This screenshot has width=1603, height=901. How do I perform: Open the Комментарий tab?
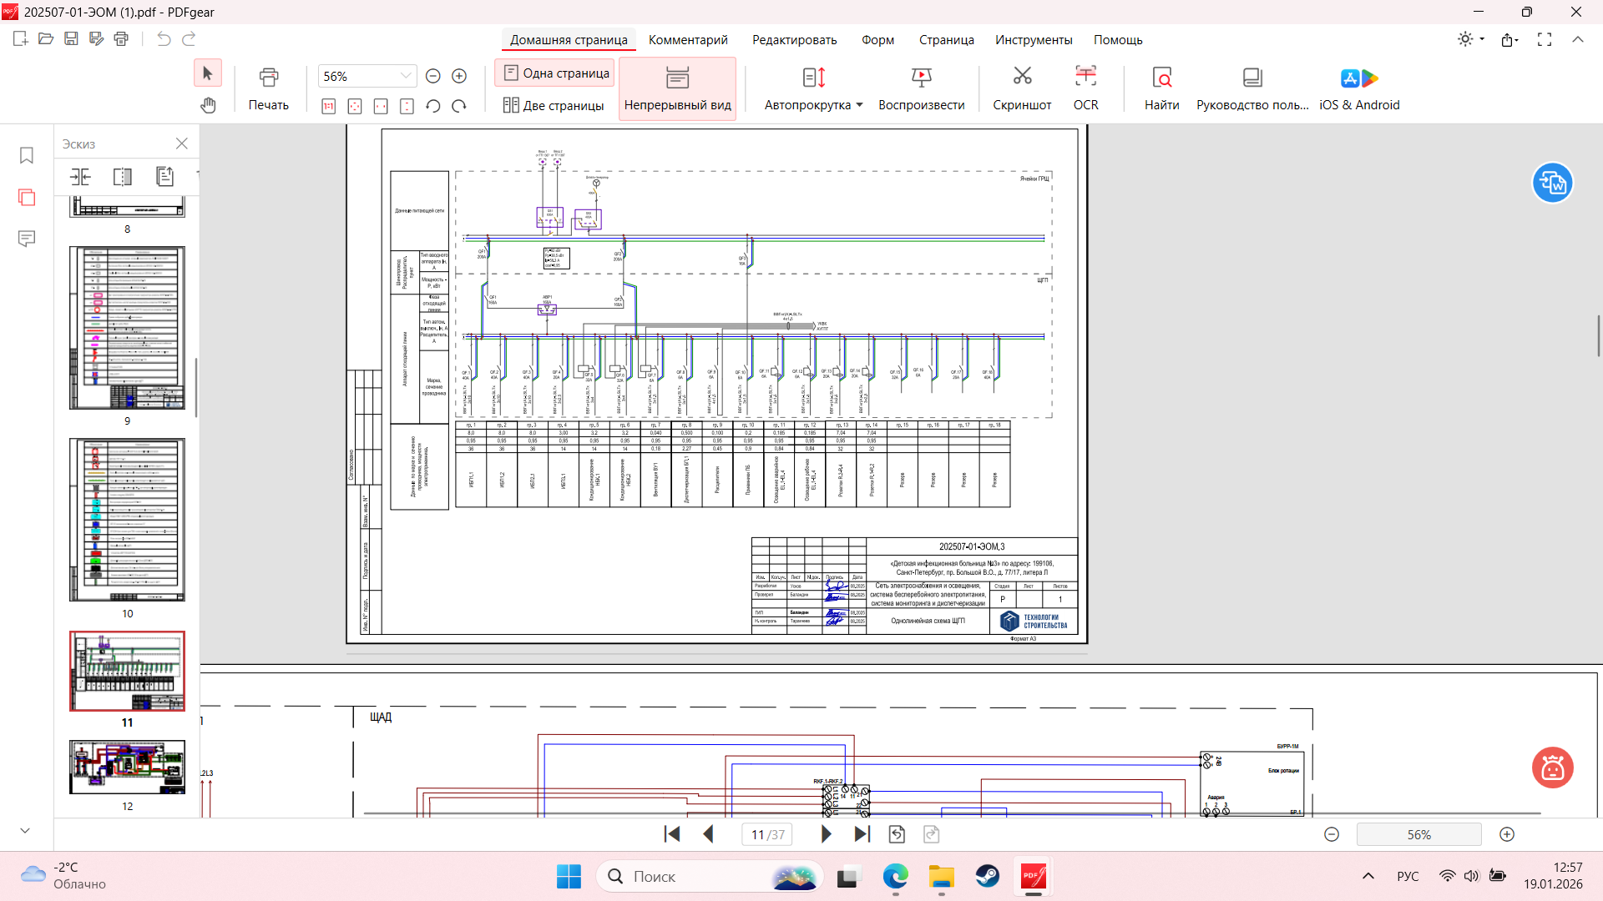click(688, 40)
